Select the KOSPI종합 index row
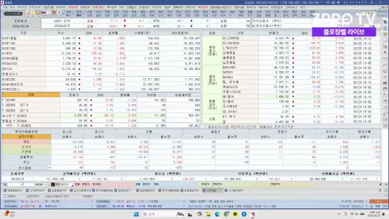 (x=101, y=38)
